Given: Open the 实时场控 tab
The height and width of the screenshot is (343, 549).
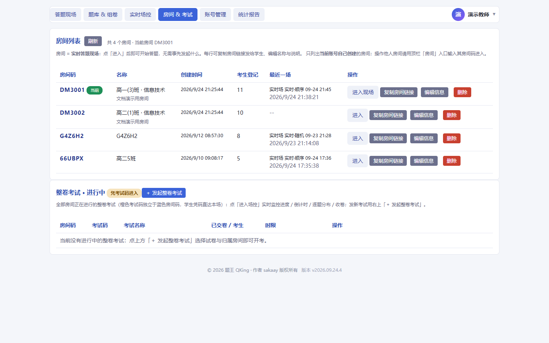Looking at the screenshot, I should [140, 14].
